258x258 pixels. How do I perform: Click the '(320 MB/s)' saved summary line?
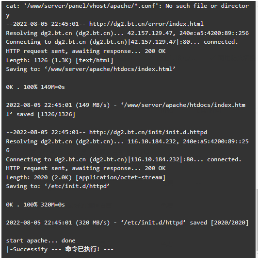click(x=128, y=223)
